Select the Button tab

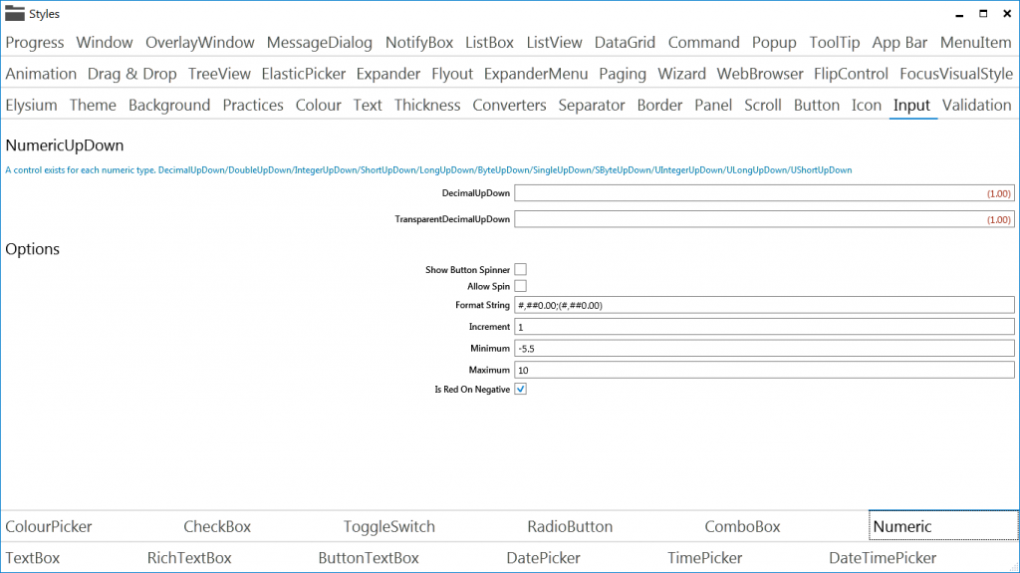tap(817, 105)
